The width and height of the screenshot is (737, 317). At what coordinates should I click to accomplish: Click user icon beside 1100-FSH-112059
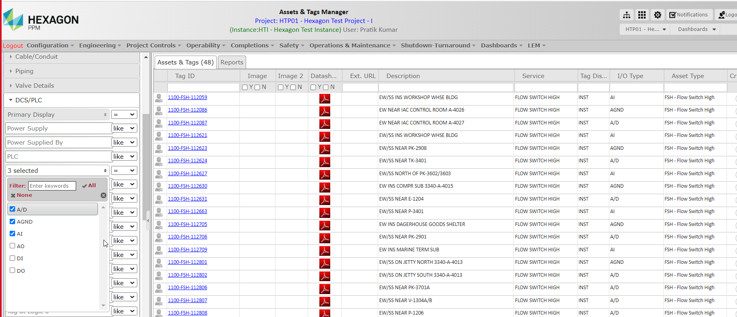(x=159, y=98)
